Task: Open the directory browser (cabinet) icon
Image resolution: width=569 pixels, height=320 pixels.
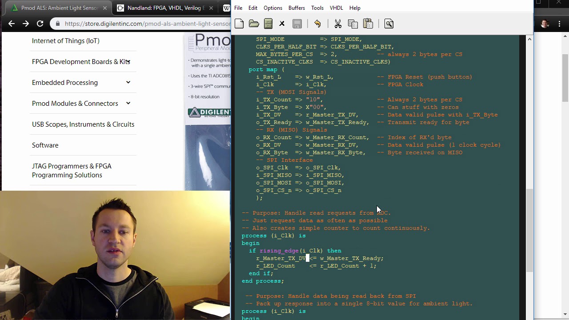Action: pos(268,24)
